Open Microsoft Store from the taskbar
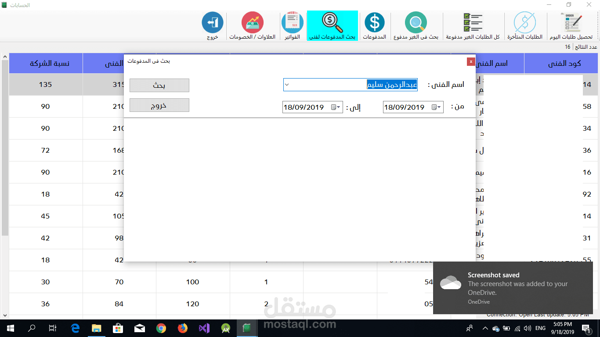 [x=118, y=328]
